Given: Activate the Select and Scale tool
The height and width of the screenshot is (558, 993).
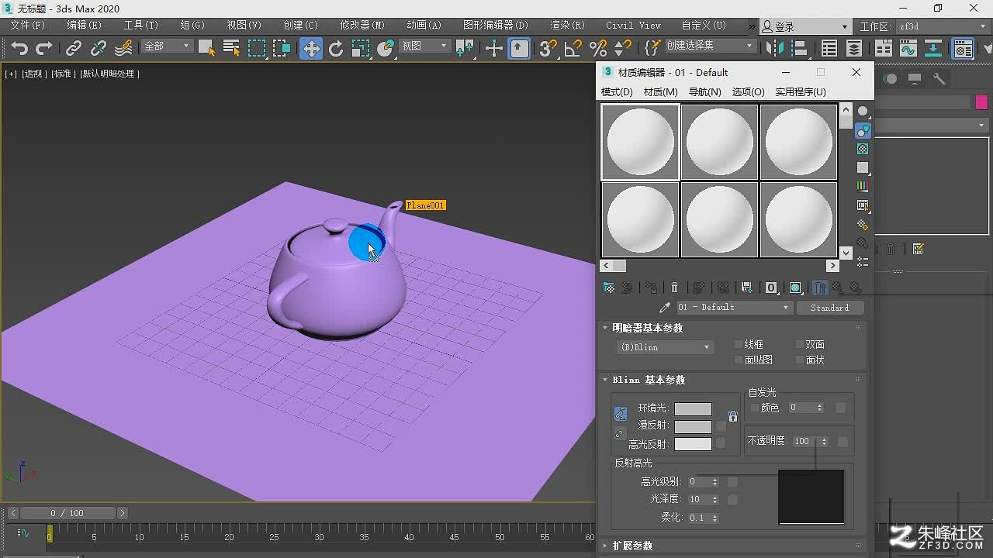Looking at the screenshot, I should [x=361, y=49].
